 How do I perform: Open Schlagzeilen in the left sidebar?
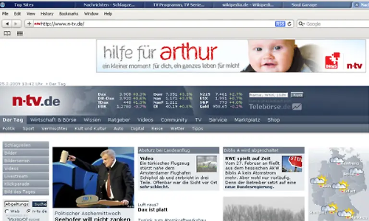[25, 145]
